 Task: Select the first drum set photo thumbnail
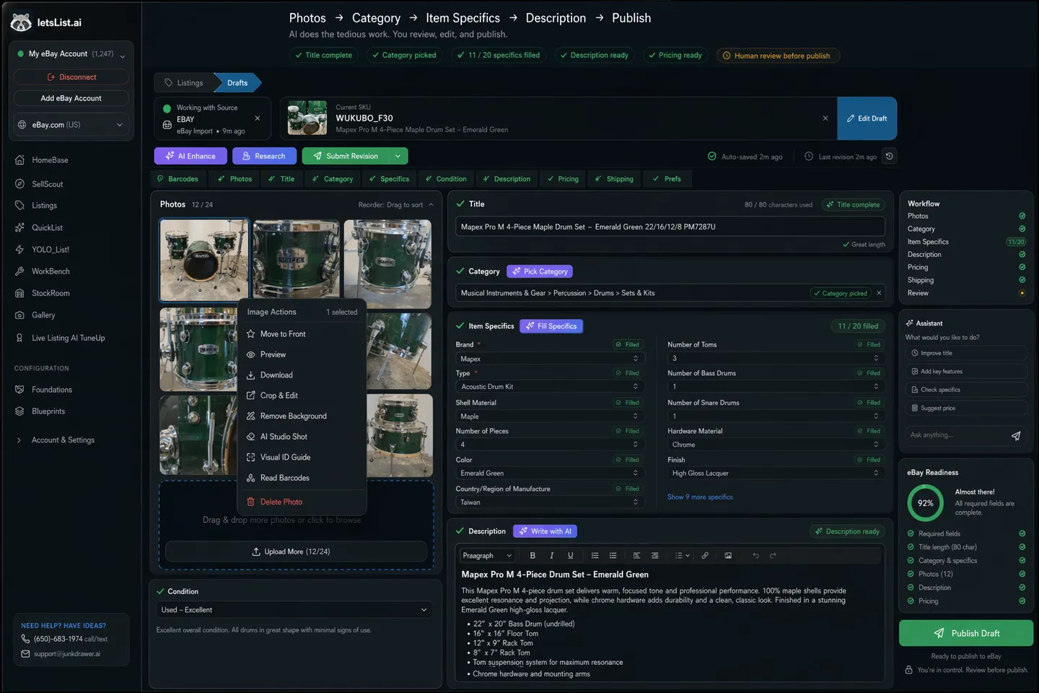[204, 260]
